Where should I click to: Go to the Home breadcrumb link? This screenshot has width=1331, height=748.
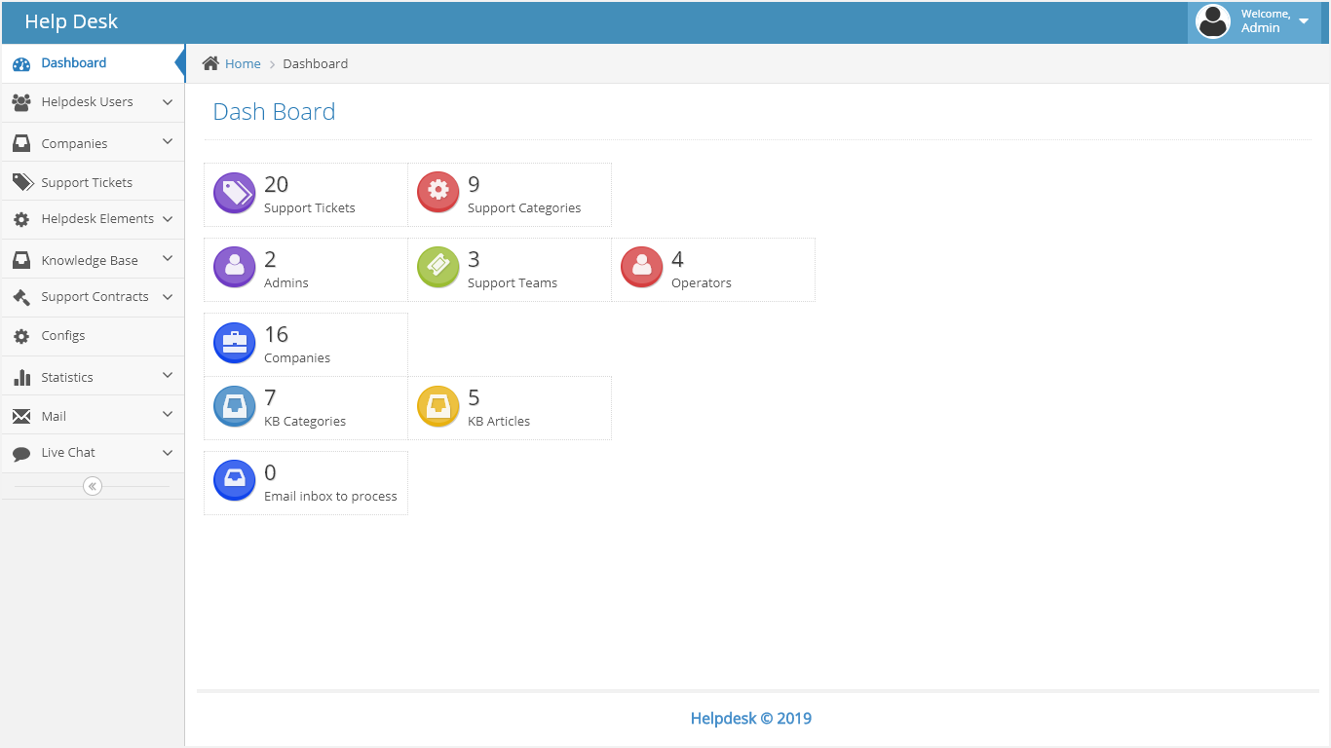point(243,63)
